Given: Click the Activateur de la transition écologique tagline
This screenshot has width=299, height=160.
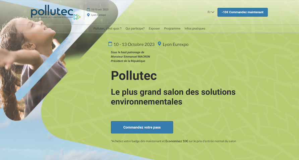Looking at the screenshot, I should [x=53, y=17].
